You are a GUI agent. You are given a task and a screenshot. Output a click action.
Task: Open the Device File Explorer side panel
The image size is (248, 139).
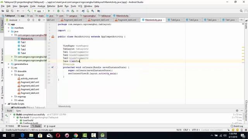click(x=246, y=111)
